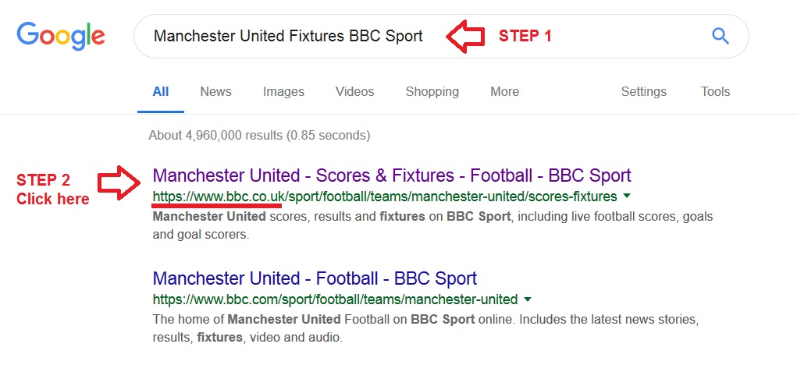Select the All results tab
This screenshot has width=797, height=372.
click(x=161, y=92)
